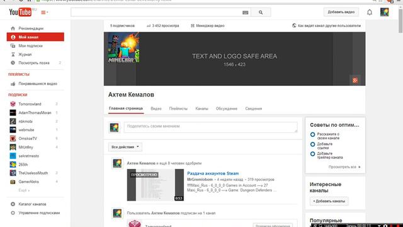
Task: Open the on-screen keyboard icon in search box
Action: [245, 13]
